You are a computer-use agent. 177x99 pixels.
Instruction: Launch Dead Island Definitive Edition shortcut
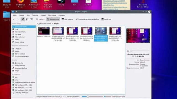143,4
